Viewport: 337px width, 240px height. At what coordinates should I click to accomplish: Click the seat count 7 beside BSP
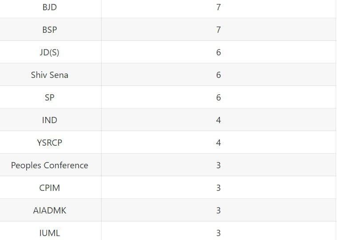(x=218, y=30)
